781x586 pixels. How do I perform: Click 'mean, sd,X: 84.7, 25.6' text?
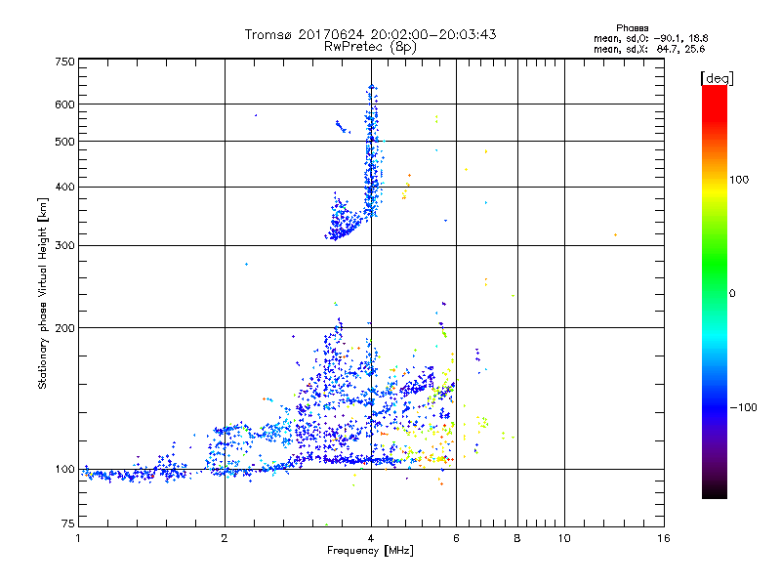(649, 49)
